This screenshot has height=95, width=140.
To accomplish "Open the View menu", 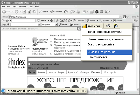I will tap(15, 6).
